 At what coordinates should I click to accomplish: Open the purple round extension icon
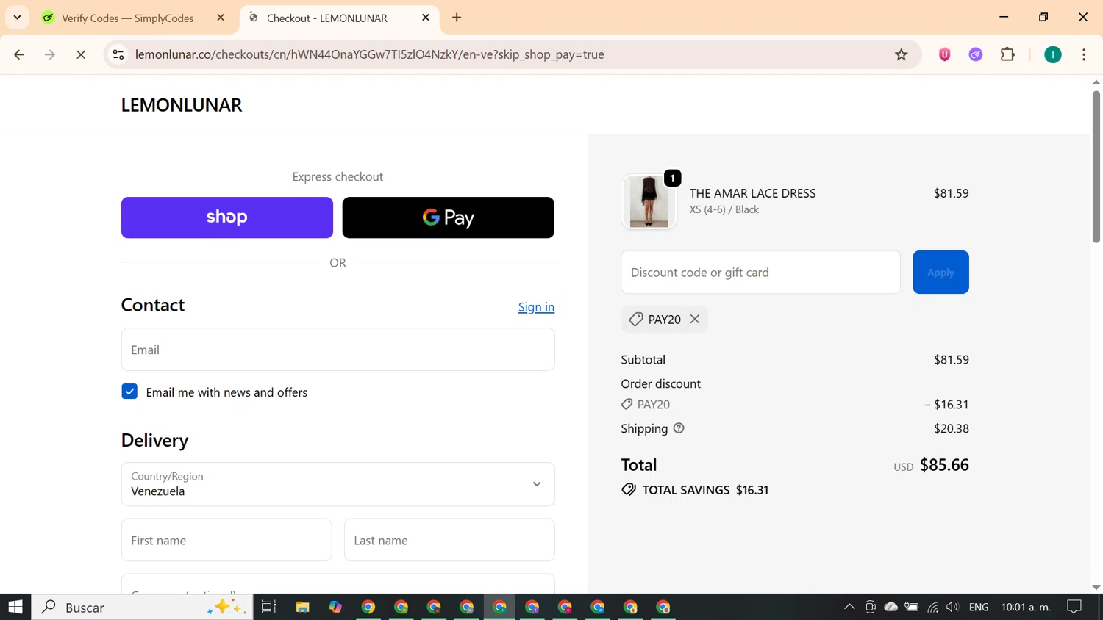point(975,54)
